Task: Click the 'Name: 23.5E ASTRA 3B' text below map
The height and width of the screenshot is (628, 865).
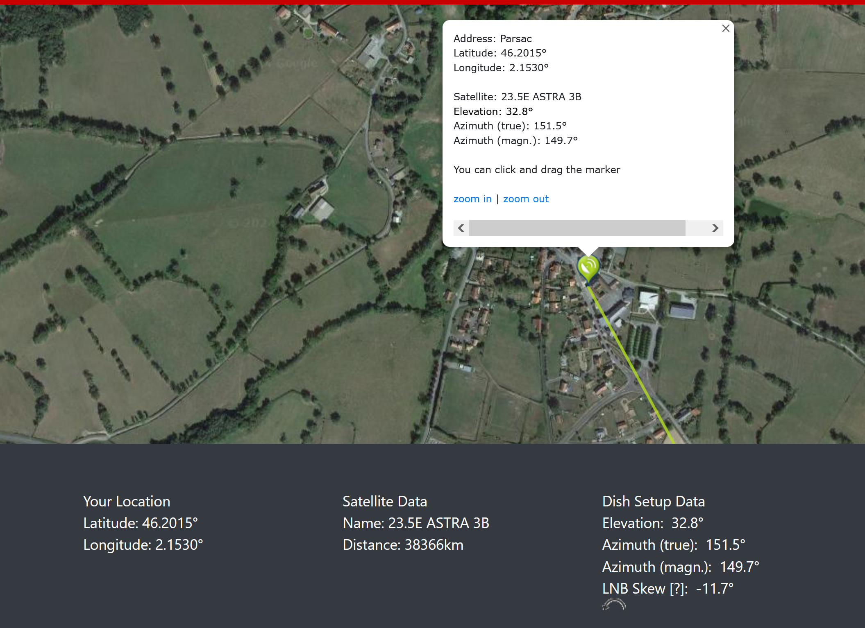Action: [x=415, y=523]
